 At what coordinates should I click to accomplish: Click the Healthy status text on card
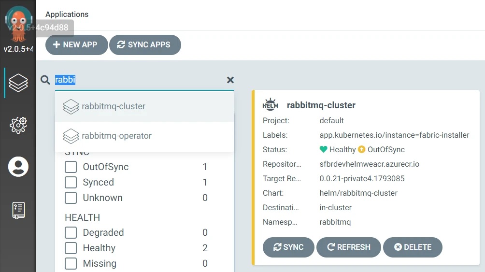click(342, 149)
